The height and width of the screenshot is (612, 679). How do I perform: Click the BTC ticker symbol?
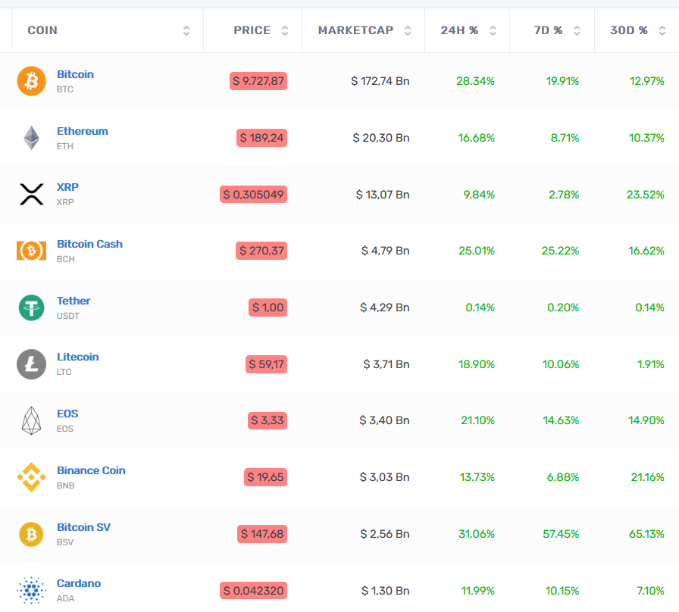tap(65, 89)
